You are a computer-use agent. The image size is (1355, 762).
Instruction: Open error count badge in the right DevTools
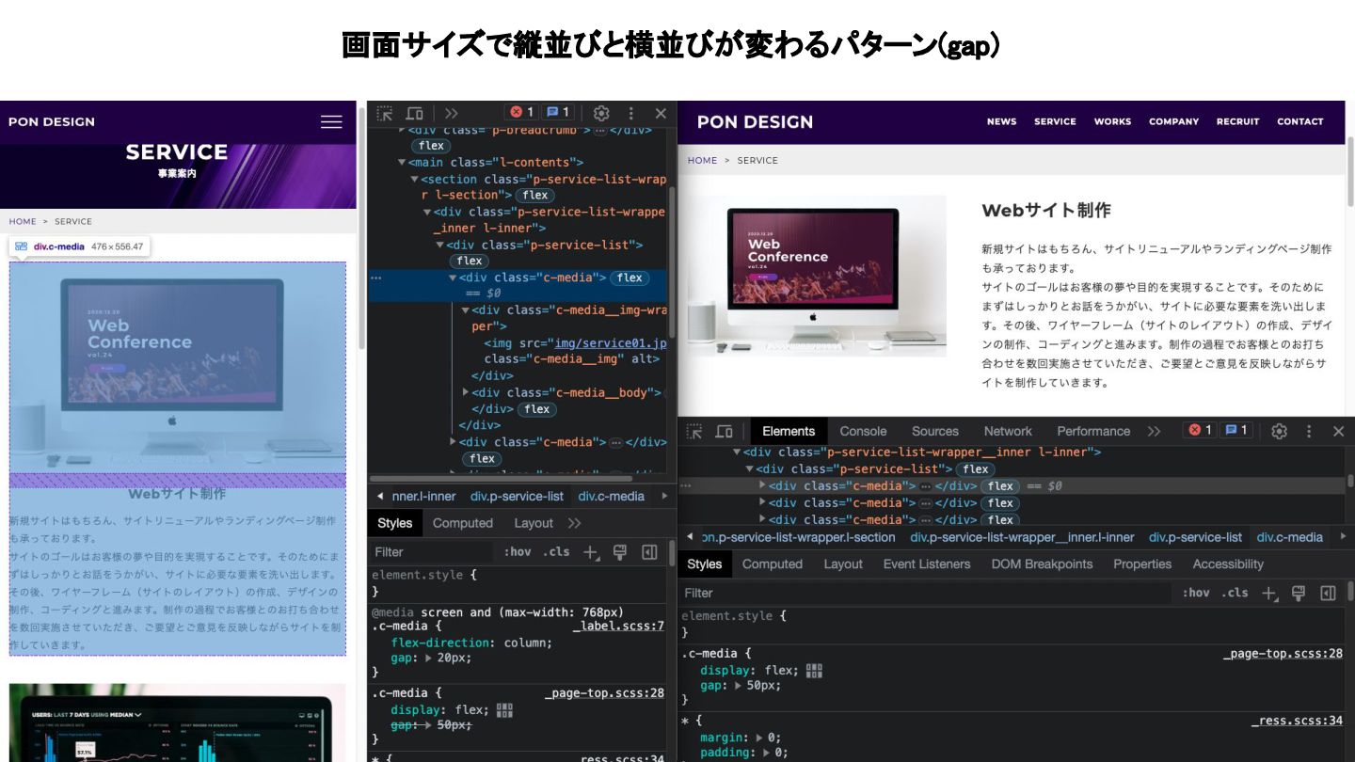tap(1200, 430)
